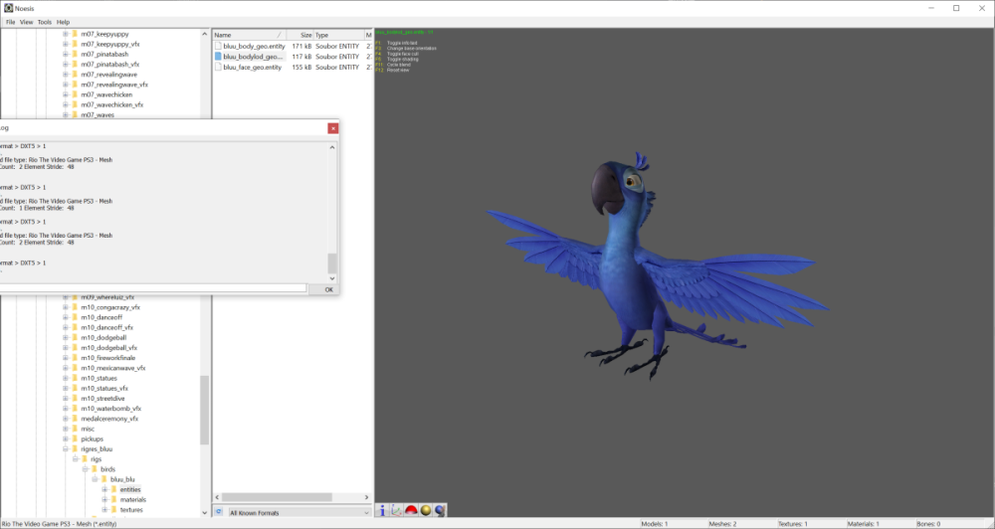Expand the m07_revealingwave folder node
Viewport: 995px width, 529px height.
[66, 75]
